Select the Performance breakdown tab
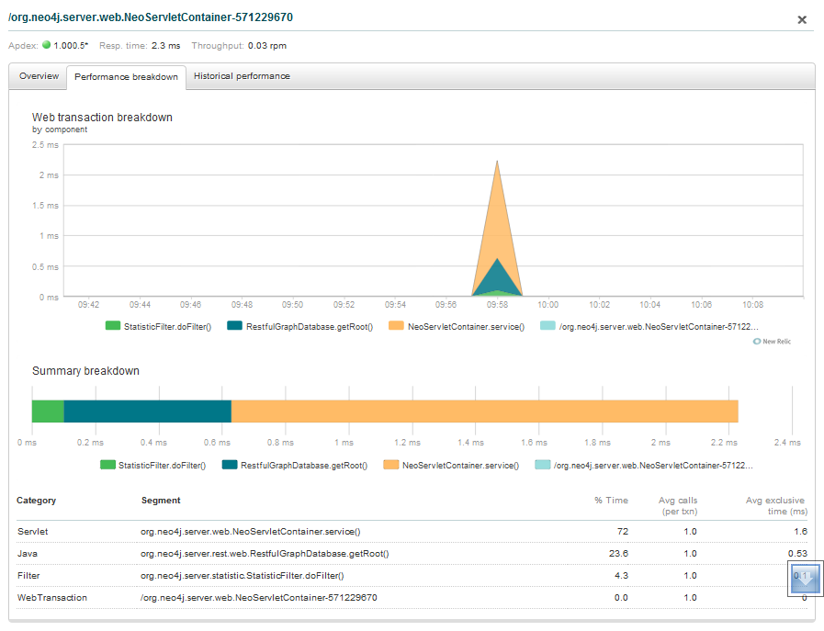 pos(126,77)
